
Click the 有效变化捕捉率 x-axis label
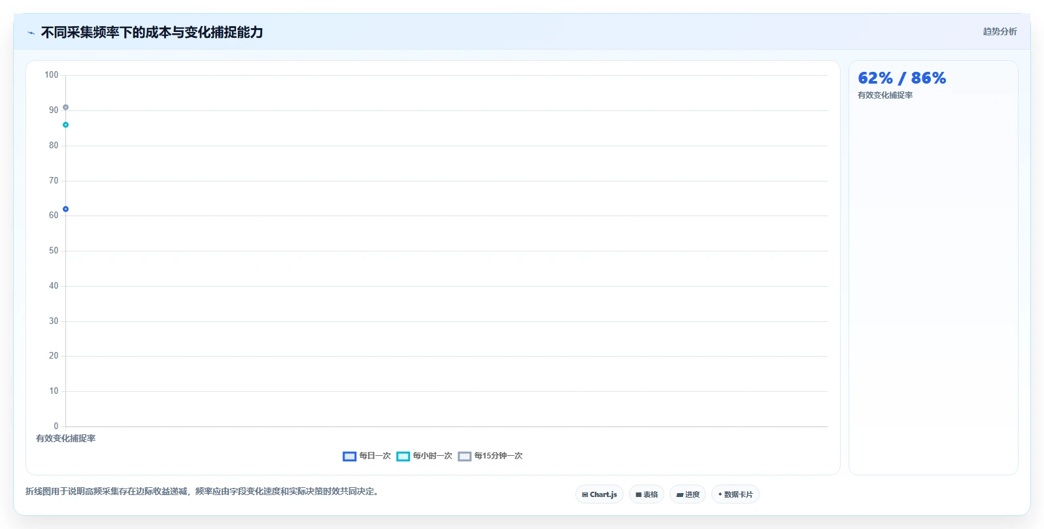(65, 438)
